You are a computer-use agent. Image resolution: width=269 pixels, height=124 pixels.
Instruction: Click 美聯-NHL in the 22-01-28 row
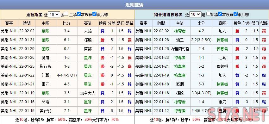[144, 40]
